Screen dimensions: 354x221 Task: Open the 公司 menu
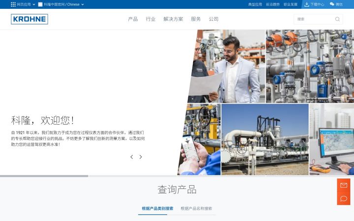coord(213,19)
